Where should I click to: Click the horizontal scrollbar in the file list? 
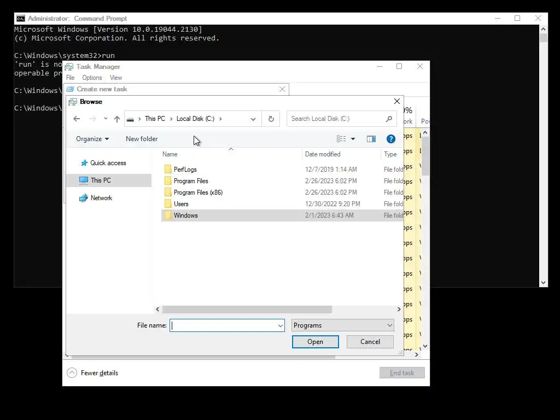click(247, 310)
